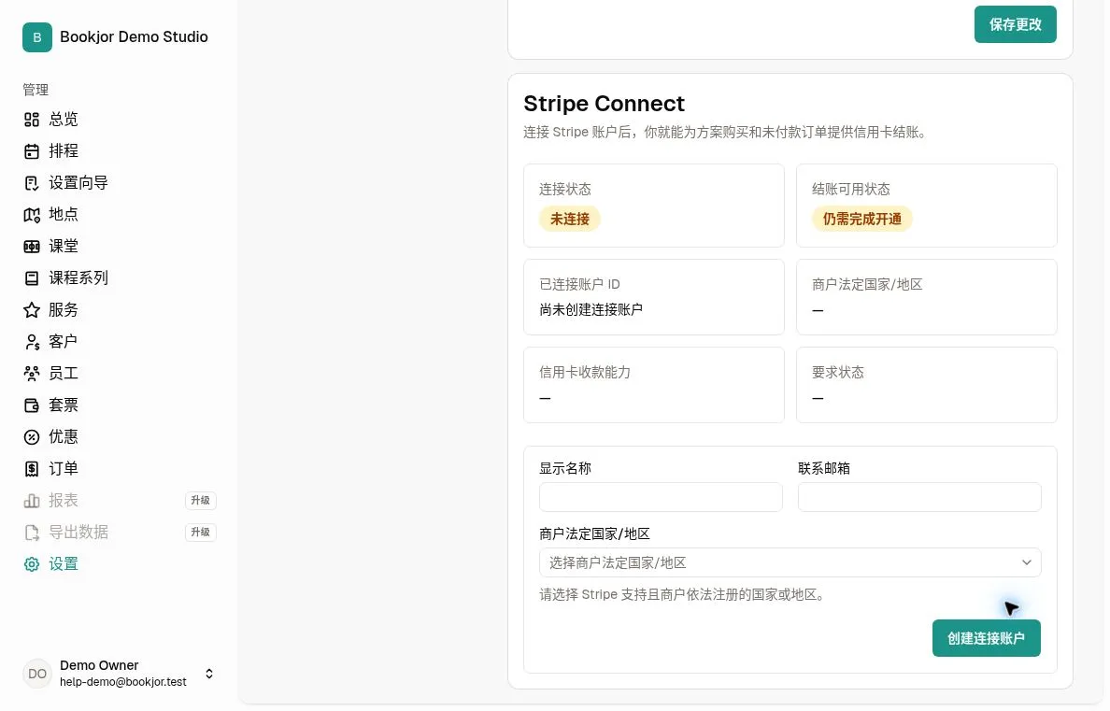Open 课程系列 menu entry
This screenshot has height=711, width=1110.
coord(78,278)
